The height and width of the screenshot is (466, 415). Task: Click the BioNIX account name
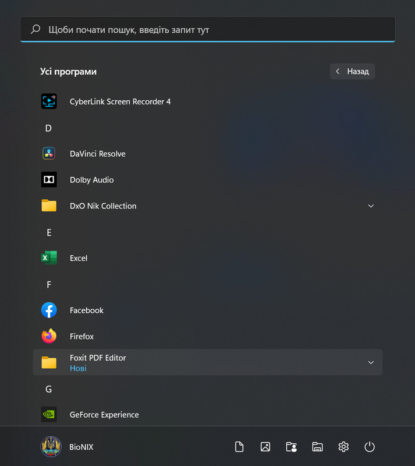pyautogui.click(x=81, y=447)
